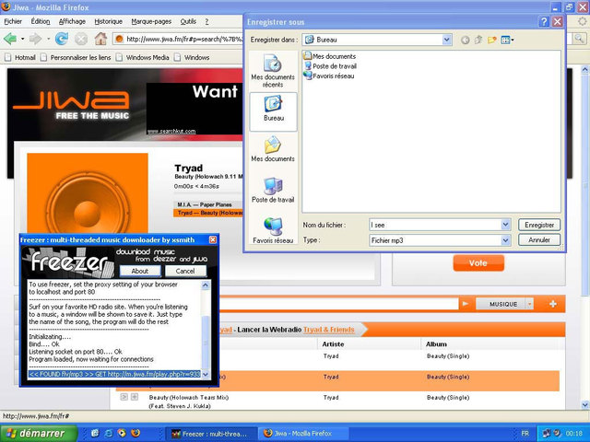
Task: Click the orange search arrow on Jiwa
Action: coord(466,304)
